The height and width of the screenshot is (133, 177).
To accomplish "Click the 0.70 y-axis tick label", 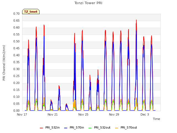I will 17,14.
